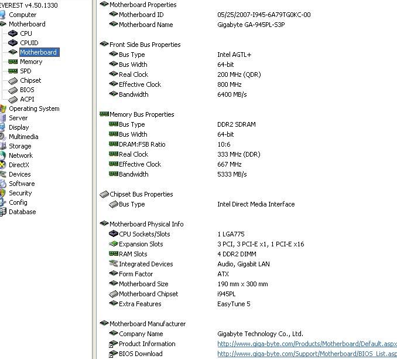
Task: Open the Operating System category
Action: point(34,109)
